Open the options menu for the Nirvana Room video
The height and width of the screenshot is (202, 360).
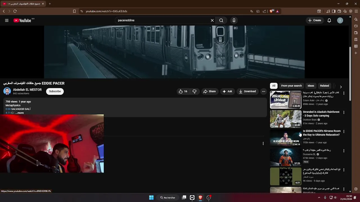coord(344,131)
